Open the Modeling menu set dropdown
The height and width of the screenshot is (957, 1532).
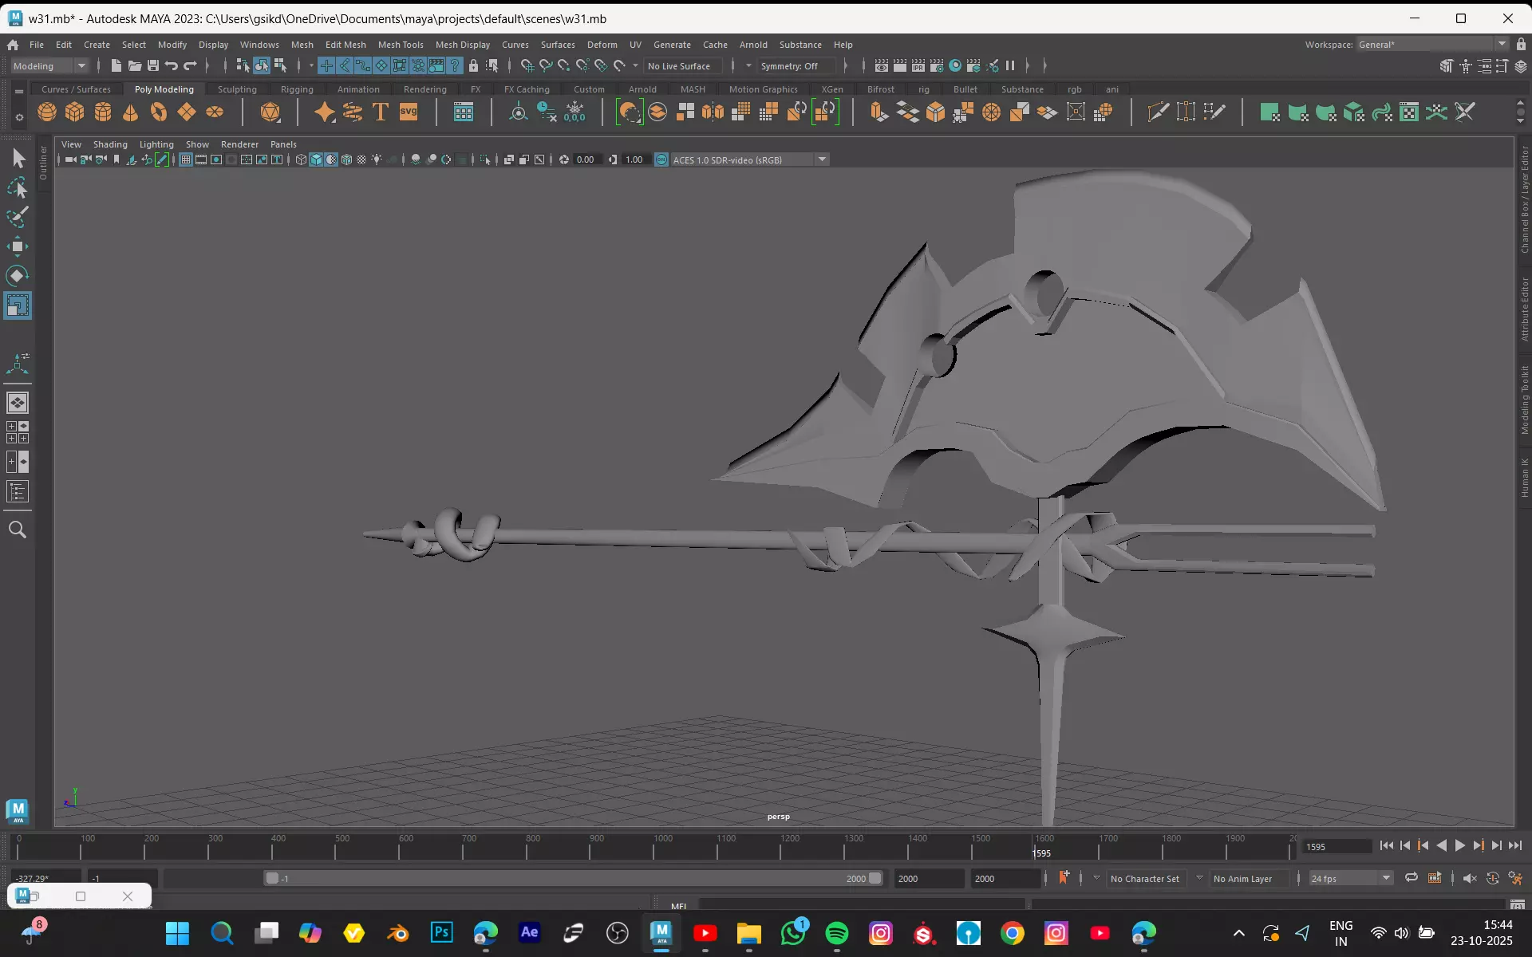tap(49, 66)
